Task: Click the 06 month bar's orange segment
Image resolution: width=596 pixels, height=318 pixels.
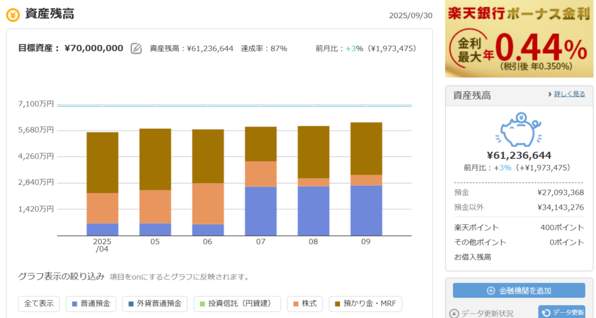Action: [x=208, y=203]
